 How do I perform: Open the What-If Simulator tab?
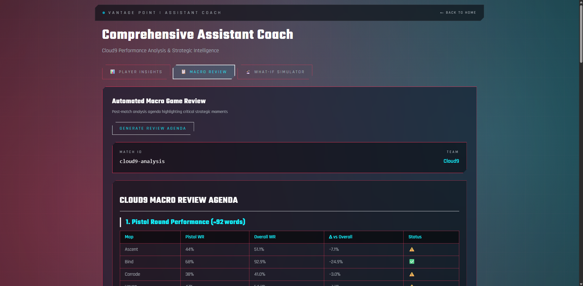point(275,72)
